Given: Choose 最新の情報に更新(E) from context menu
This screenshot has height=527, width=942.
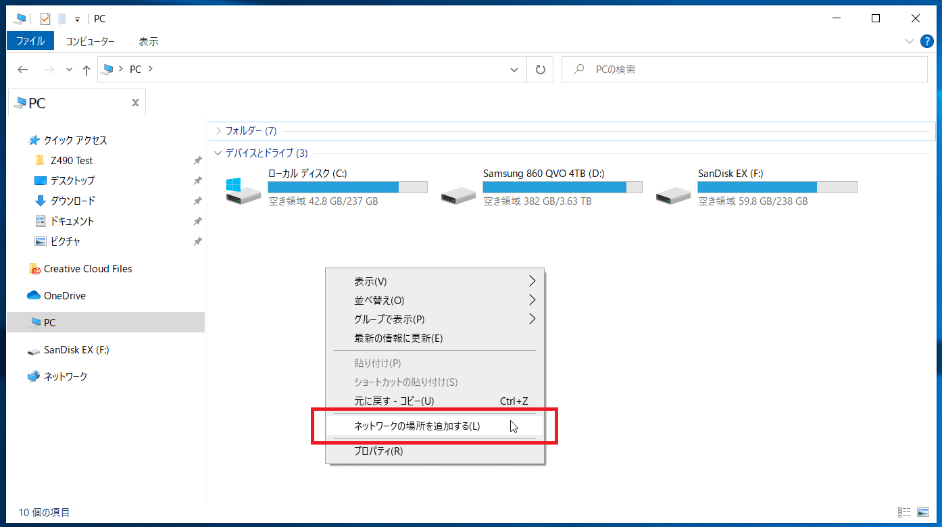Looking at the screenshot, I should pos(435,338).
